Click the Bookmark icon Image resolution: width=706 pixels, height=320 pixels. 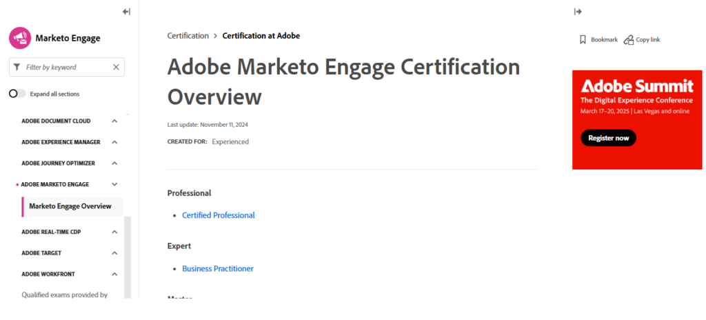point(583,40)
